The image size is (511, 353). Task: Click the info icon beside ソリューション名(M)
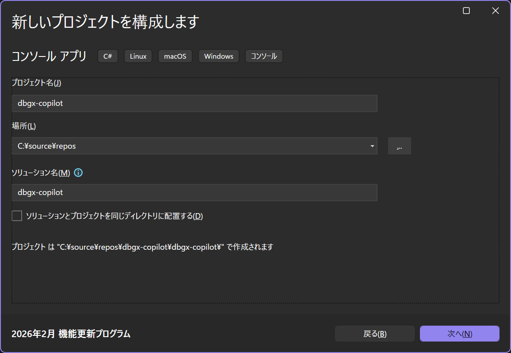click(x=78, y=173)
